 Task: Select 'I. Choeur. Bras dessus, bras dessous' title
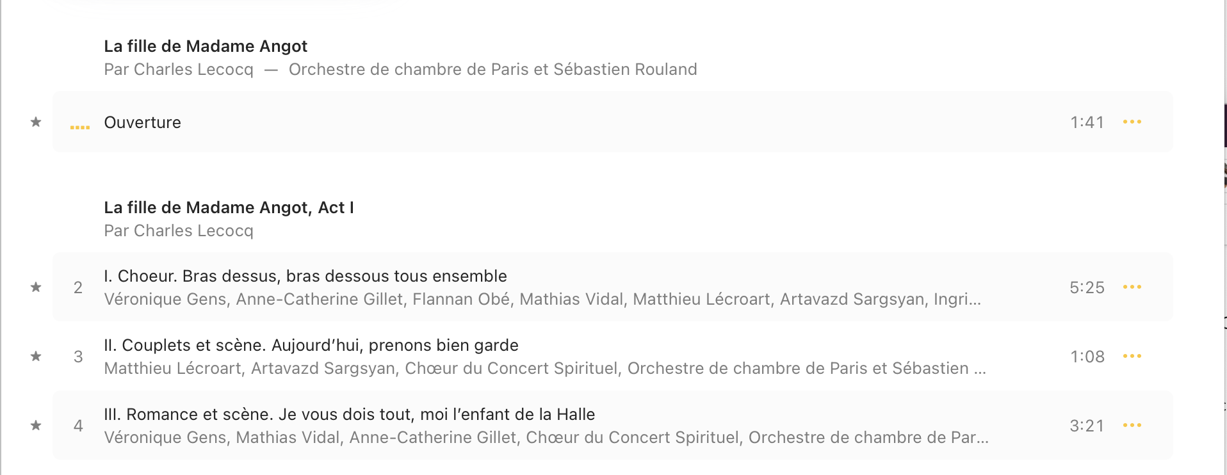click(305, 276)
